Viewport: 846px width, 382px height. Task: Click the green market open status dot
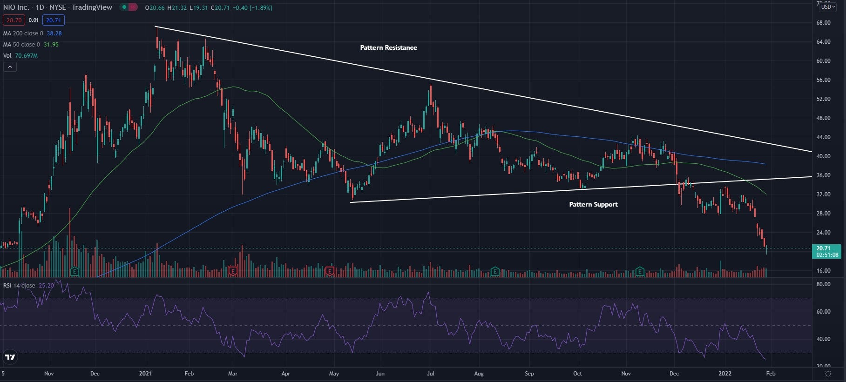pyautogui.click(x=124, y=7)
